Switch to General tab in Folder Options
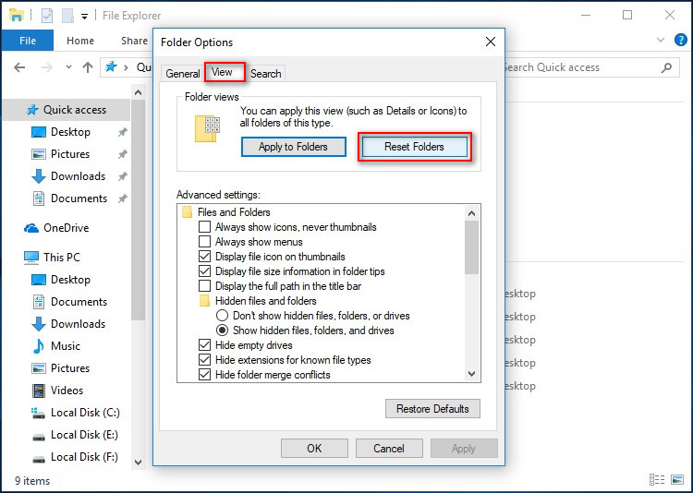The image size is (693, 493). coord(183,74)
